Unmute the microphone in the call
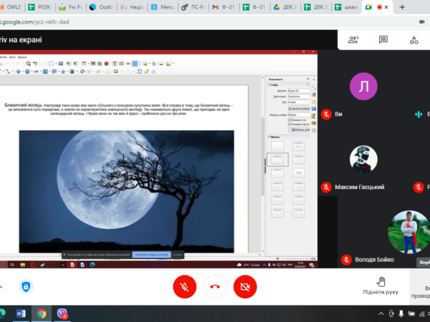430x322 pixels. coord(184,287)
